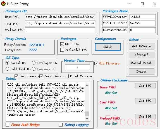This screenshot has height=129, width=160.
Task: Click the Not Set text under Base PKG
Action: (111, 93)
